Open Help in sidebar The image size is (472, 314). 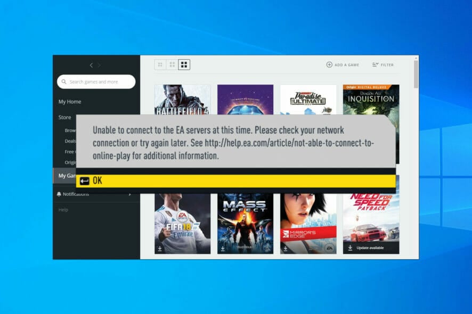pos(63,210)
